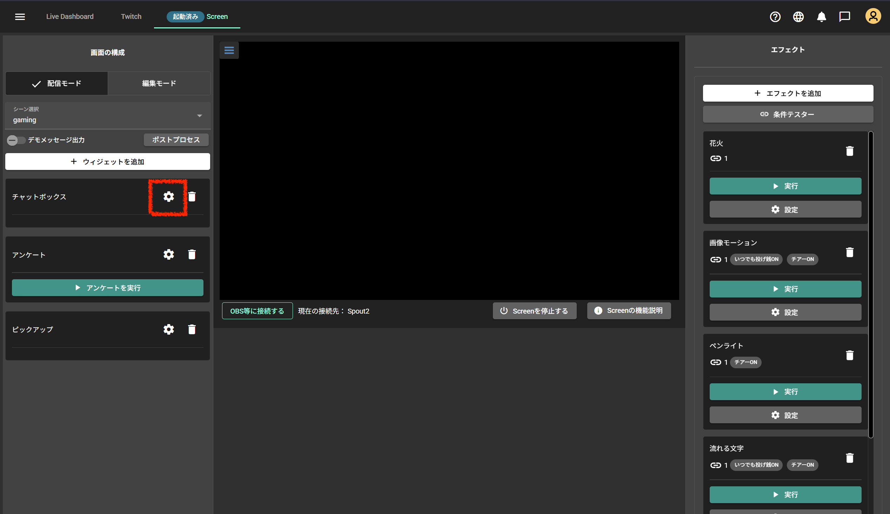890x514 pixels.
Task: Click いつでも投げ銭ON chip on 画像モーション
Action: click(756, 259)
